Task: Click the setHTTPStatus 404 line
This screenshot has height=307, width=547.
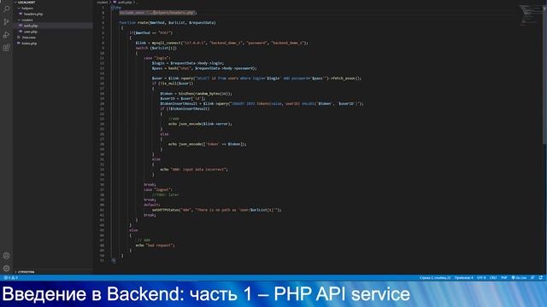Action: pos(216,210)
